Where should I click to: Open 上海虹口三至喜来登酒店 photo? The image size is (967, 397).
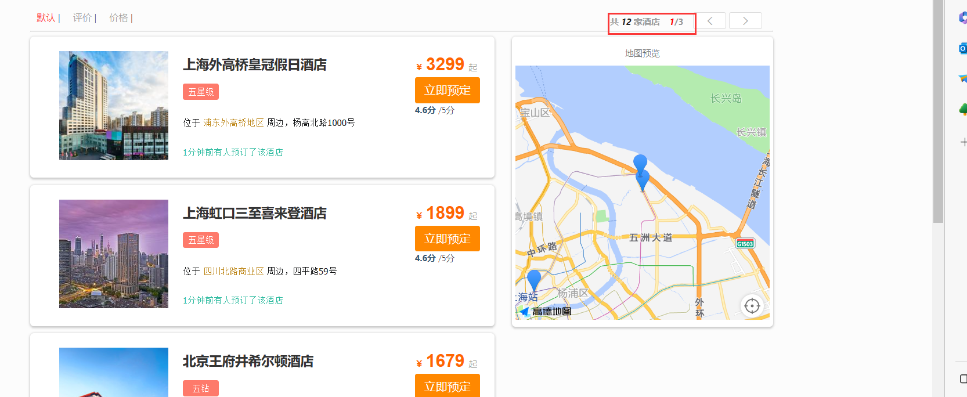tap(114, 254)
